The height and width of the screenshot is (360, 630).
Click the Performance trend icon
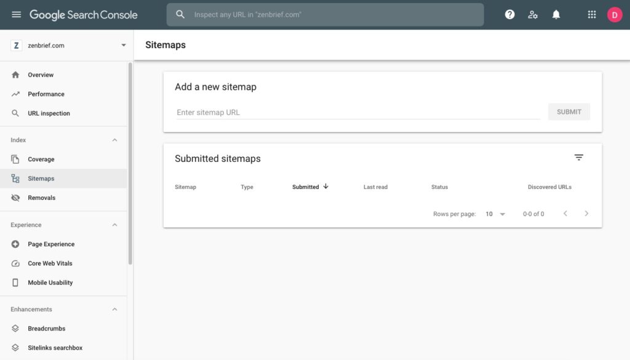[x=15, y=94]
